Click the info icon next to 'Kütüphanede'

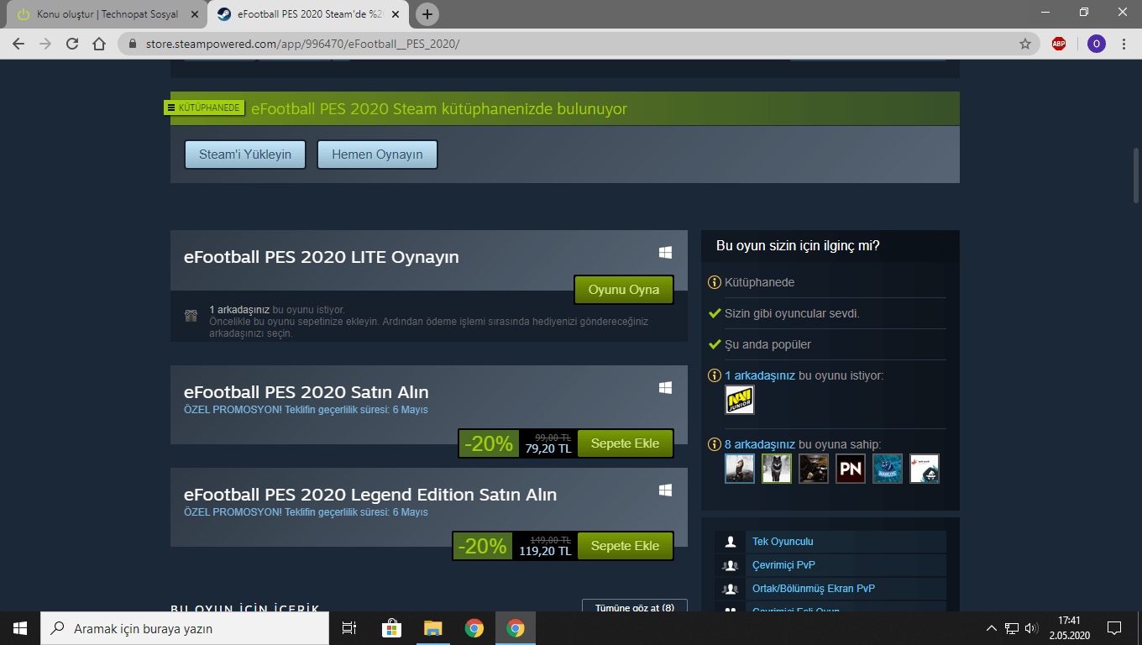(715, 282)
